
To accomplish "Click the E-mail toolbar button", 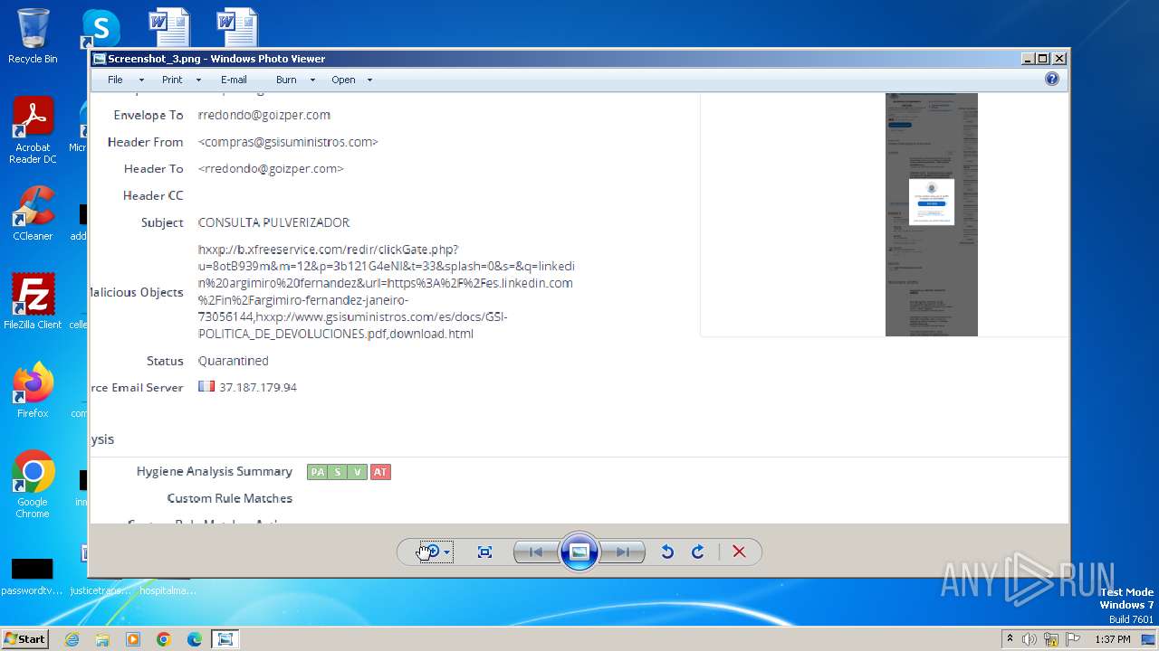I will [x=234, y=80].
